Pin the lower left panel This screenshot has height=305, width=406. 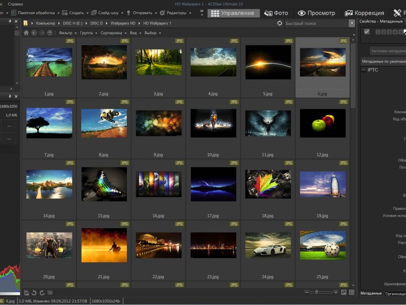click(10, 96)
